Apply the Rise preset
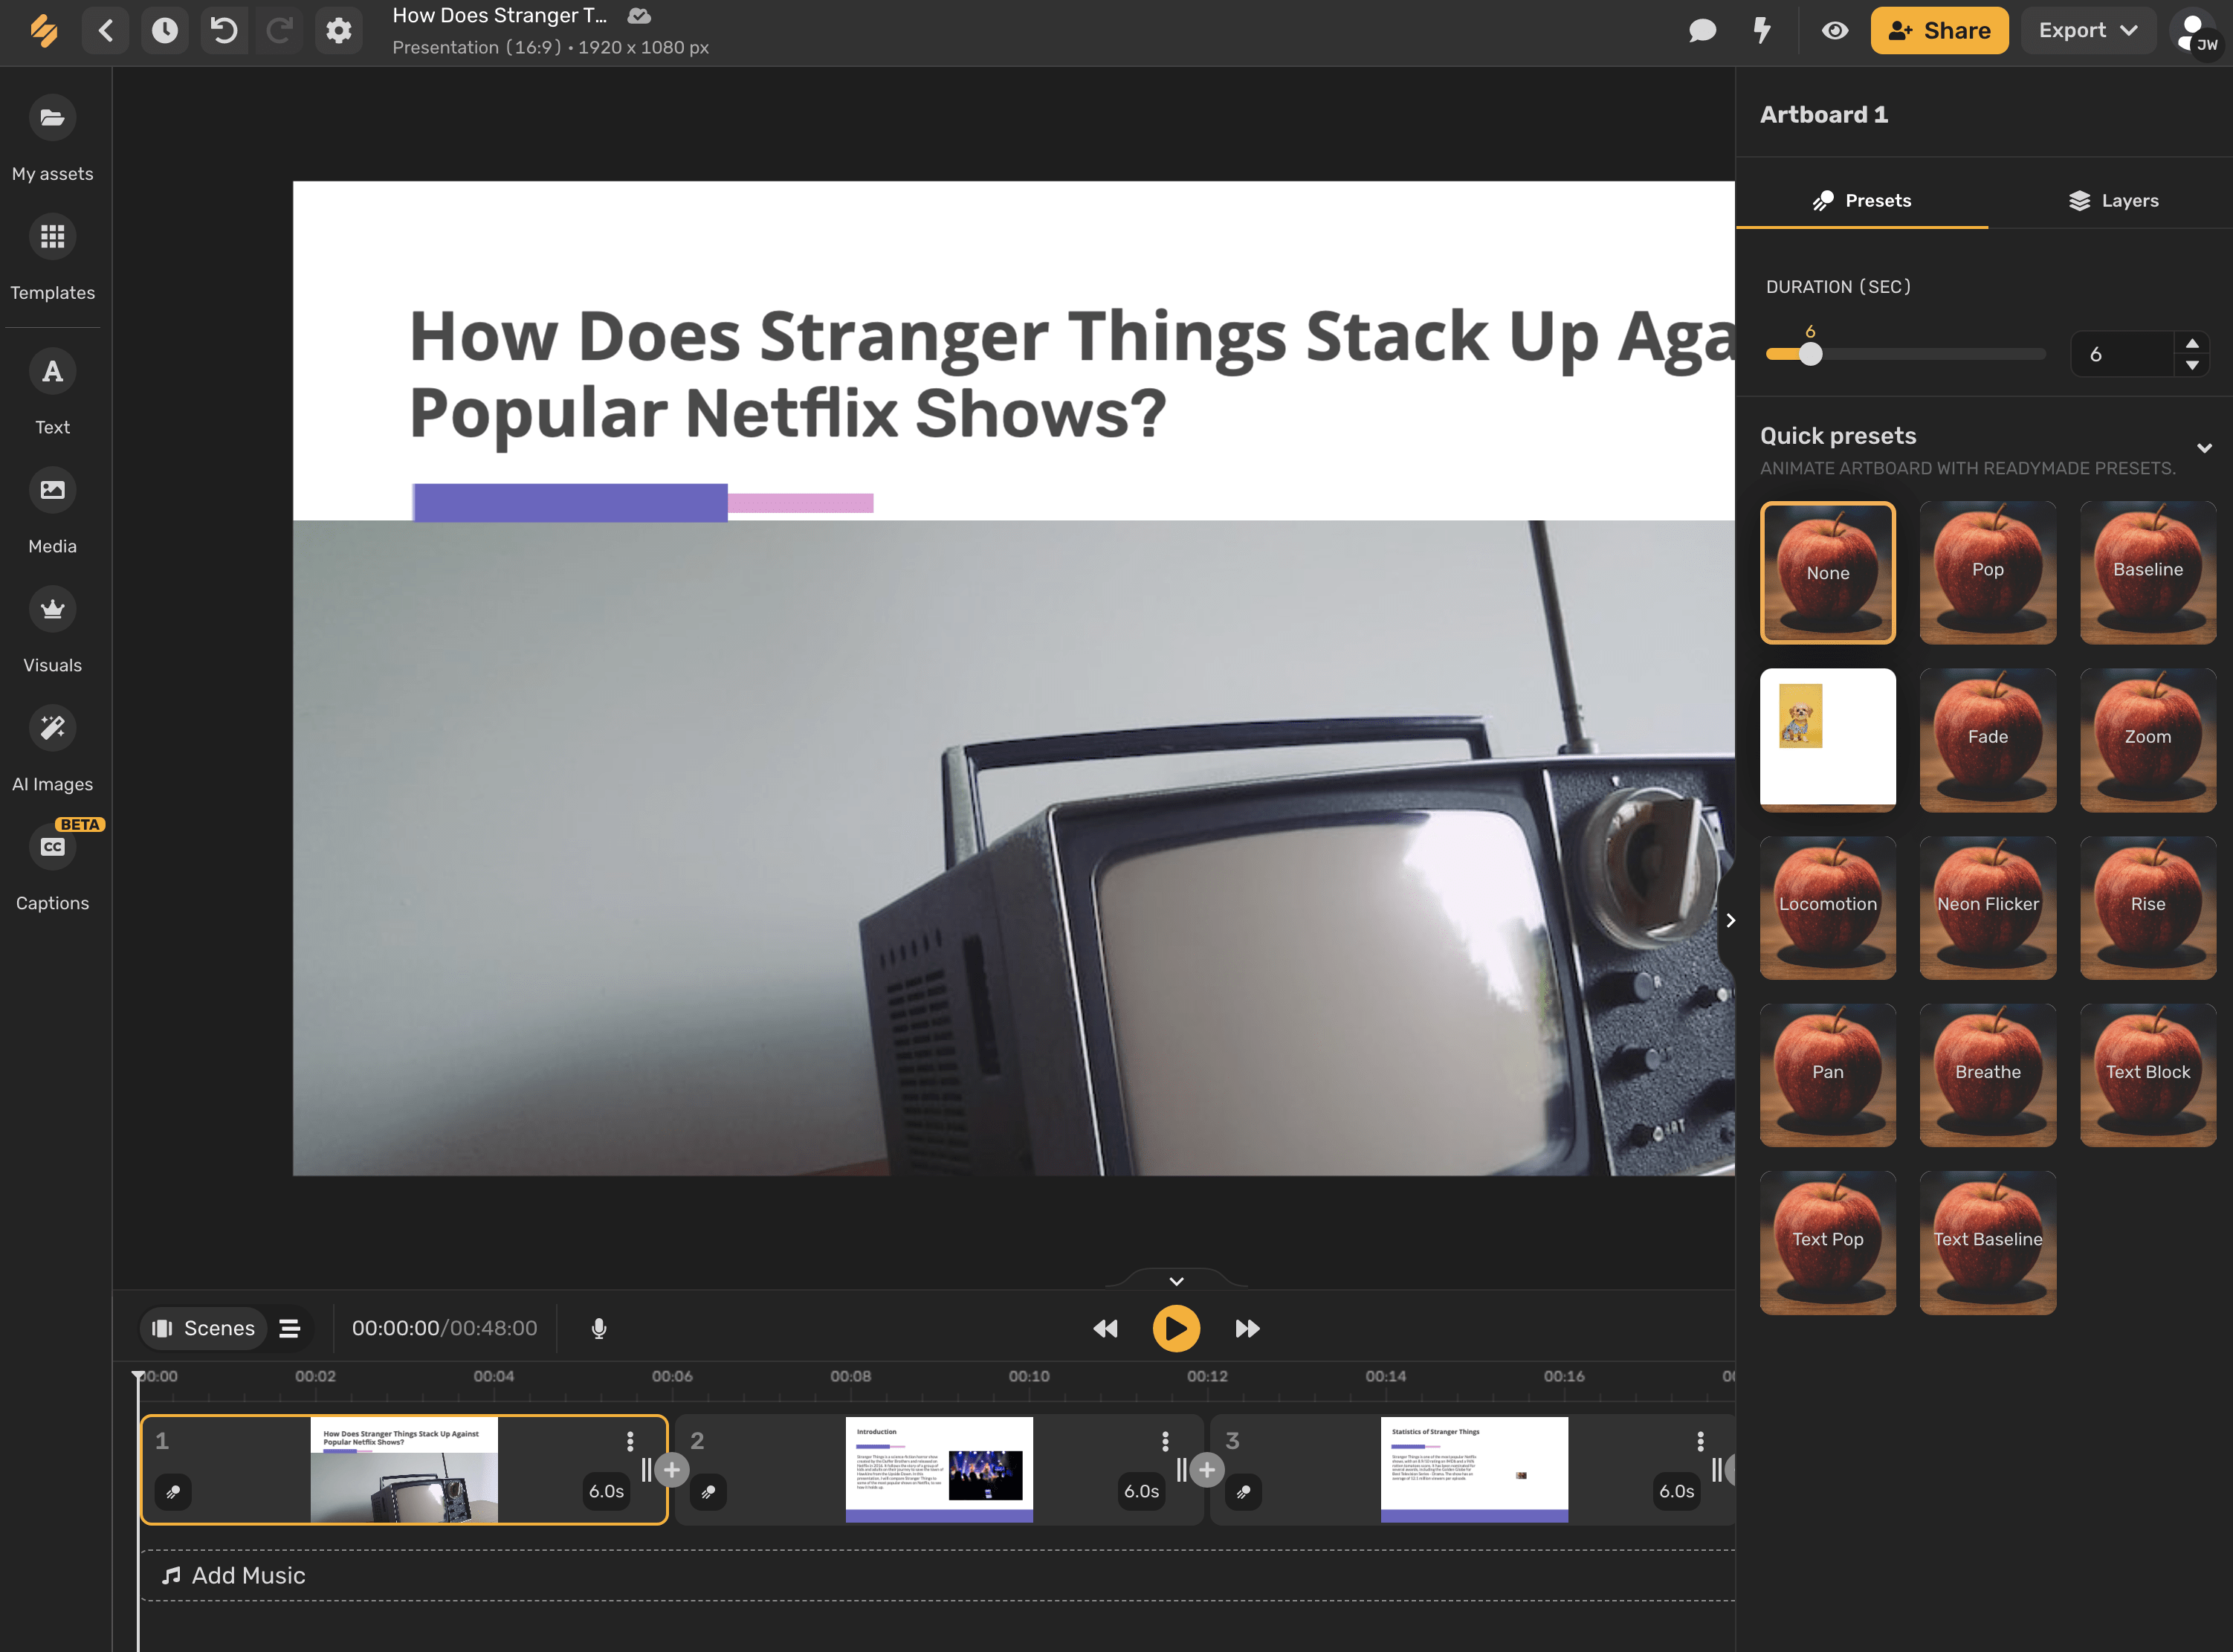The width and height of the screenshot is (2233, 1652). pyautogui.click(x=2148, y=908)
